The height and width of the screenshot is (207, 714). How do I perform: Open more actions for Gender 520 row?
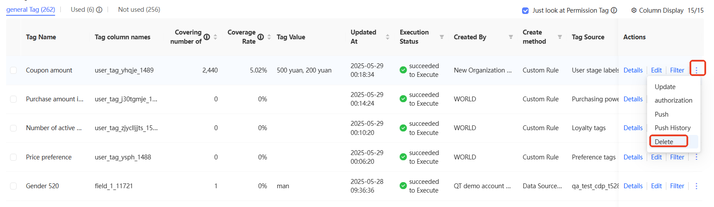(x=697, y=186)
